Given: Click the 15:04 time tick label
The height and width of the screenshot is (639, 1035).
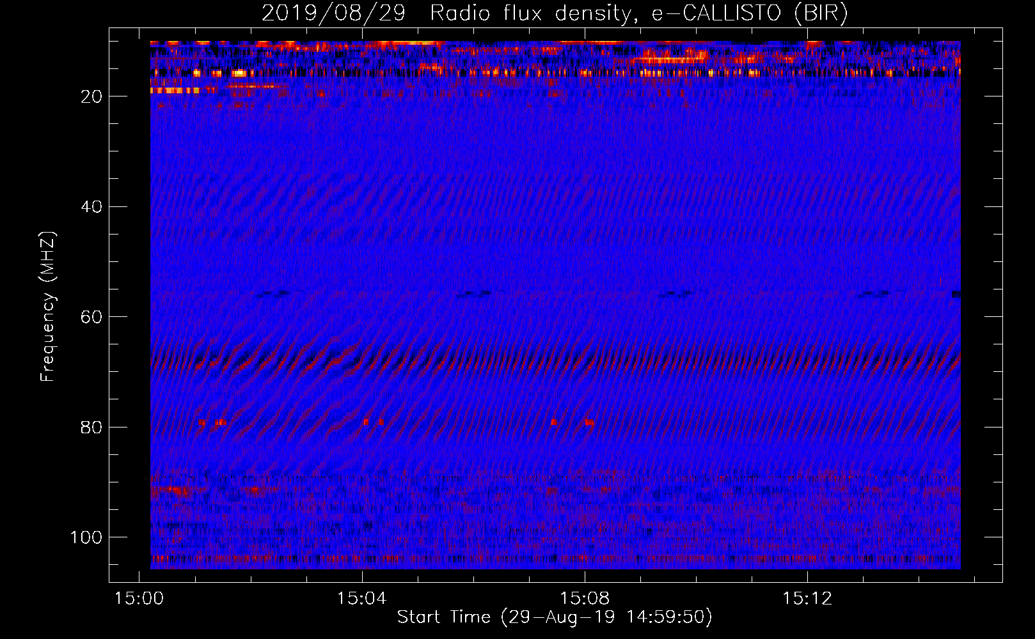Looking at the screenshot, I should [x=362, y=599].
